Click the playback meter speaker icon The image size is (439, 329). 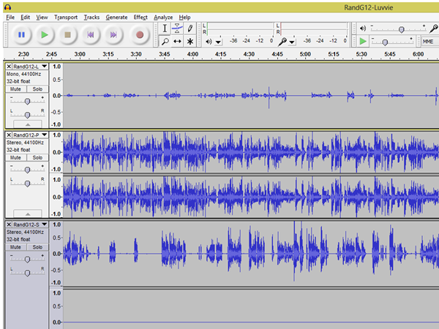209,42
